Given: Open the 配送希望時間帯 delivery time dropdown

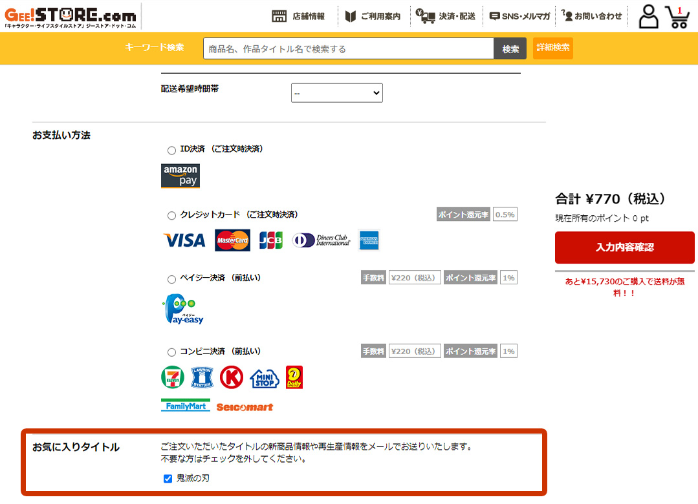Looking at the screenshot, I should tap(337, 93).
